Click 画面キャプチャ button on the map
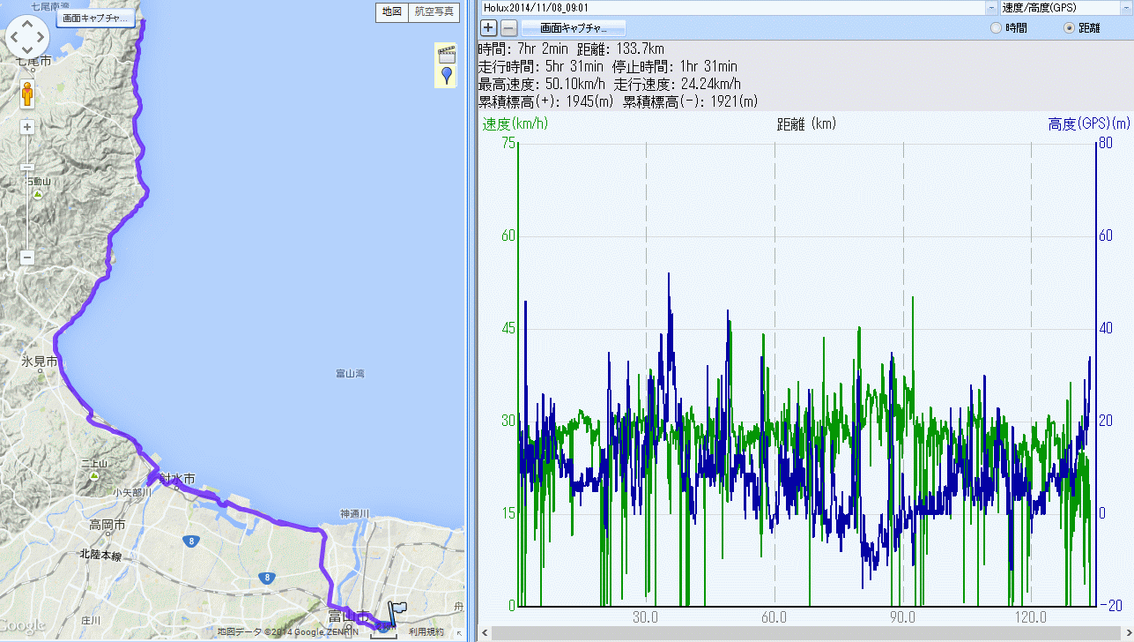The height and width of the screenshot is (642, 1134). pos(95,18)
